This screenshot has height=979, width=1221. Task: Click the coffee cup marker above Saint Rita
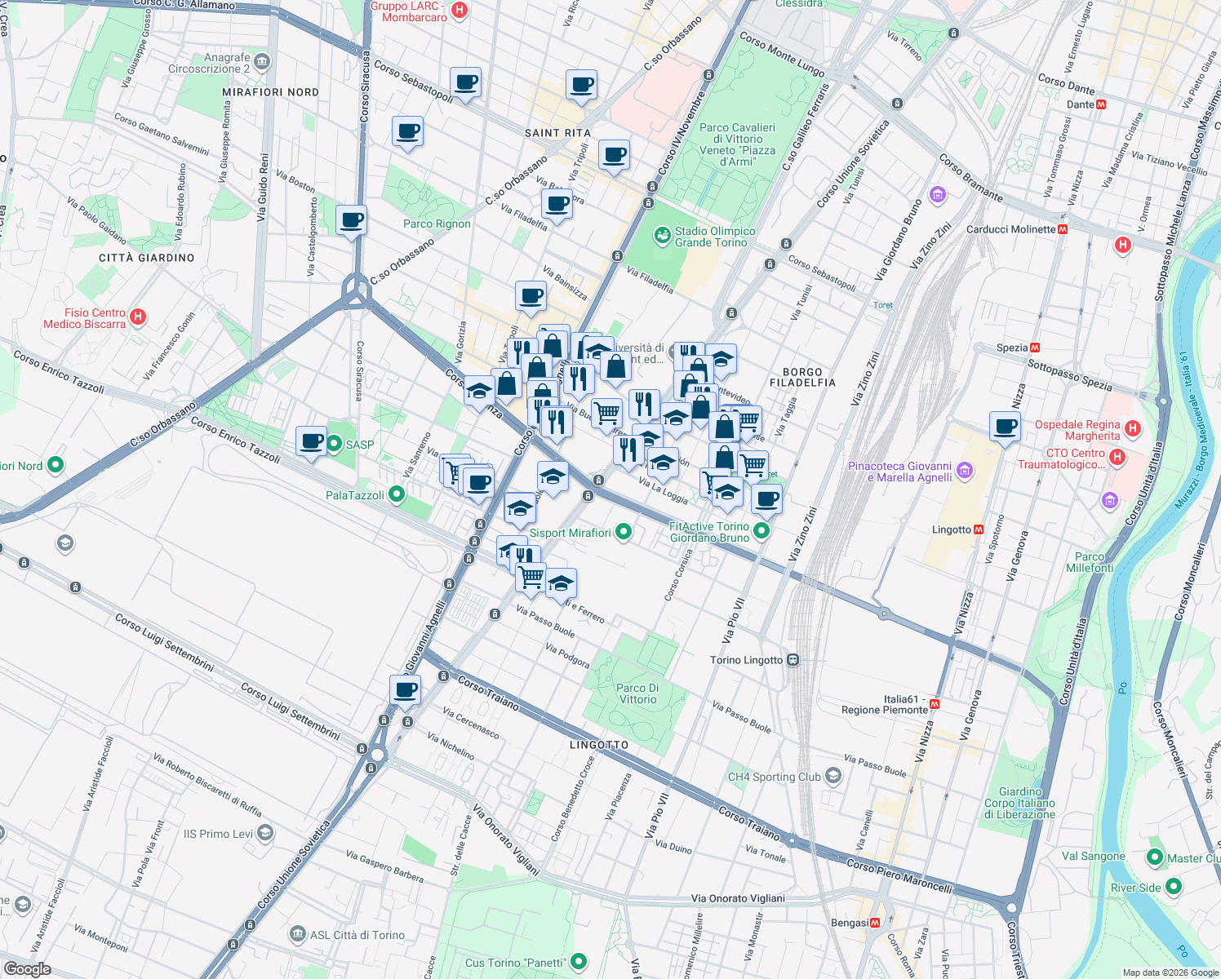tap(581, 86)
